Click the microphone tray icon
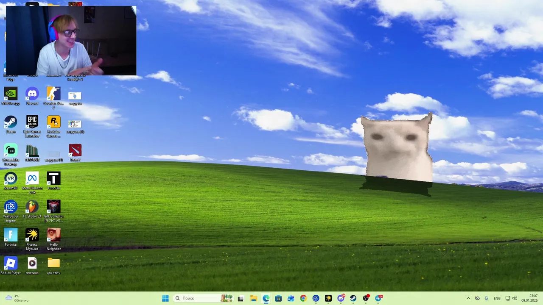 tap(486, 298)
